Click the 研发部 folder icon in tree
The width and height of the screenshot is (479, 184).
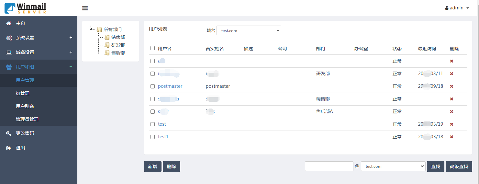coord(107,45)
